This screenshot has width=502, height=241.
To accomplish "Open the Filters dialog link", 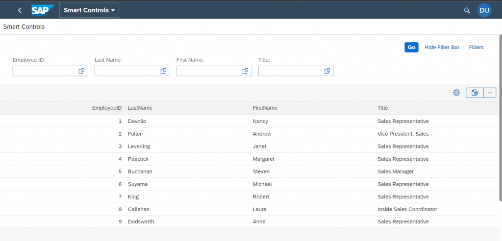I will (x=476, y=48).
